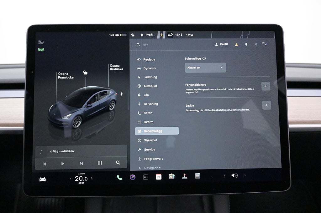Image resolution: width=321 pixels, height=213 pixels.
Task: Tap the Bluetooth icon in settings header
Action: pos(256,44)
